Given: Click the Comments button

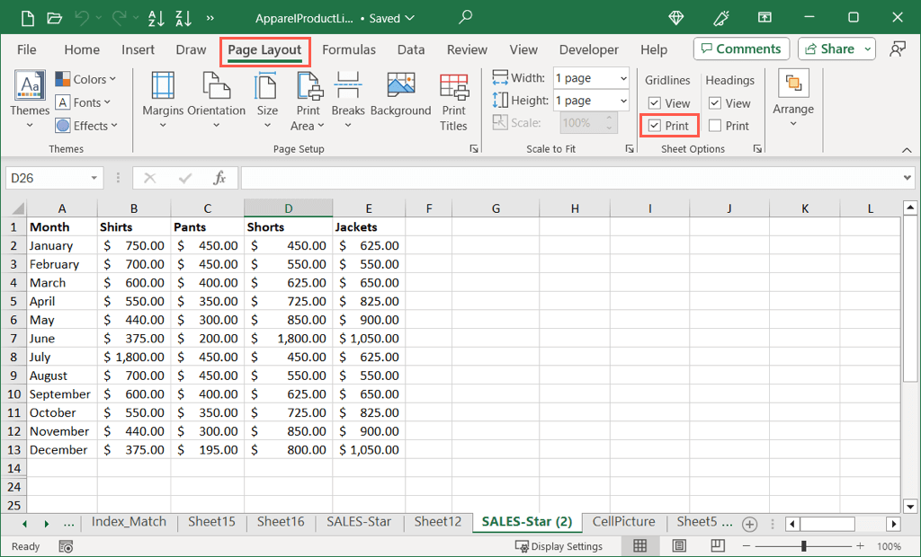Looking at the screenshot, I should pos(741,49).
